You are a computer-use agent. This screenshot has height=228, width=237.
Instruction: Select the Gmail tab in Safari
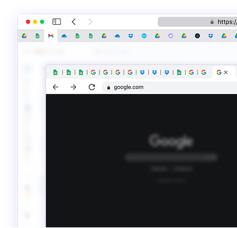(51, 36)
